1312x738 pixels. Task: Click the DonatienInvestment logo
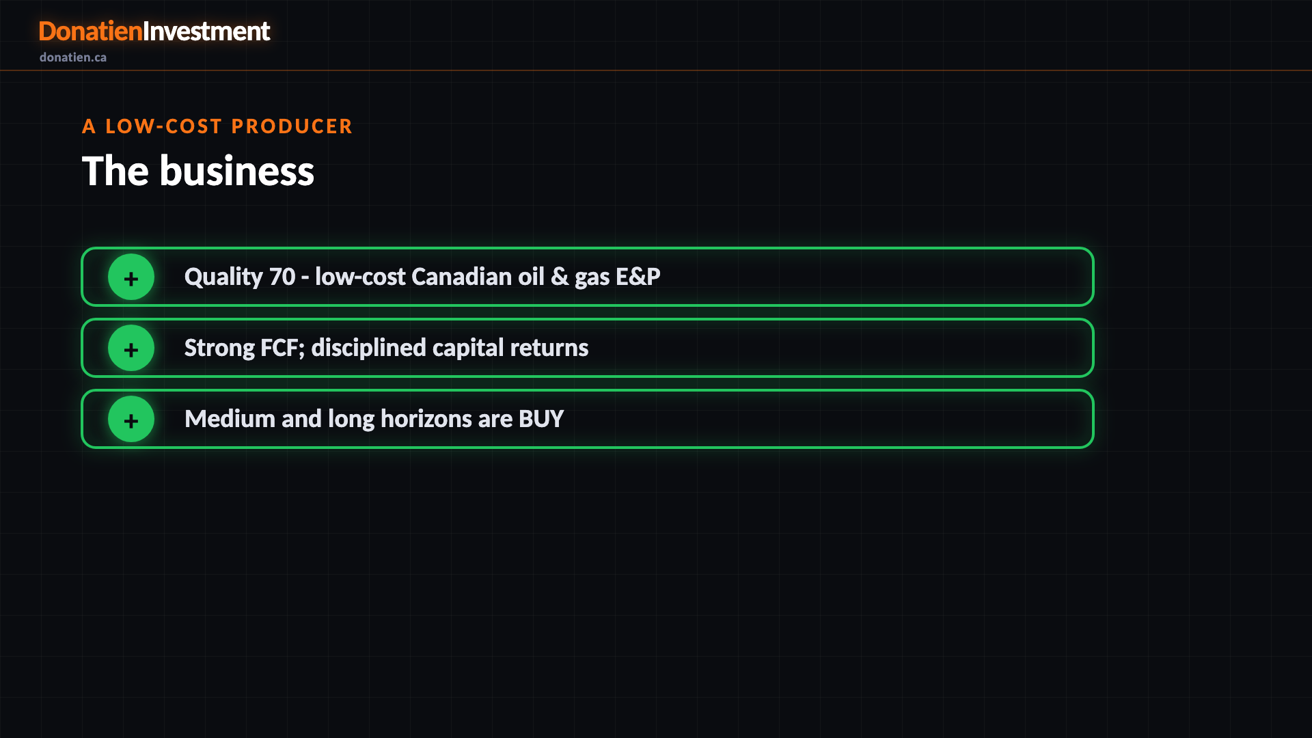point(154,31)
